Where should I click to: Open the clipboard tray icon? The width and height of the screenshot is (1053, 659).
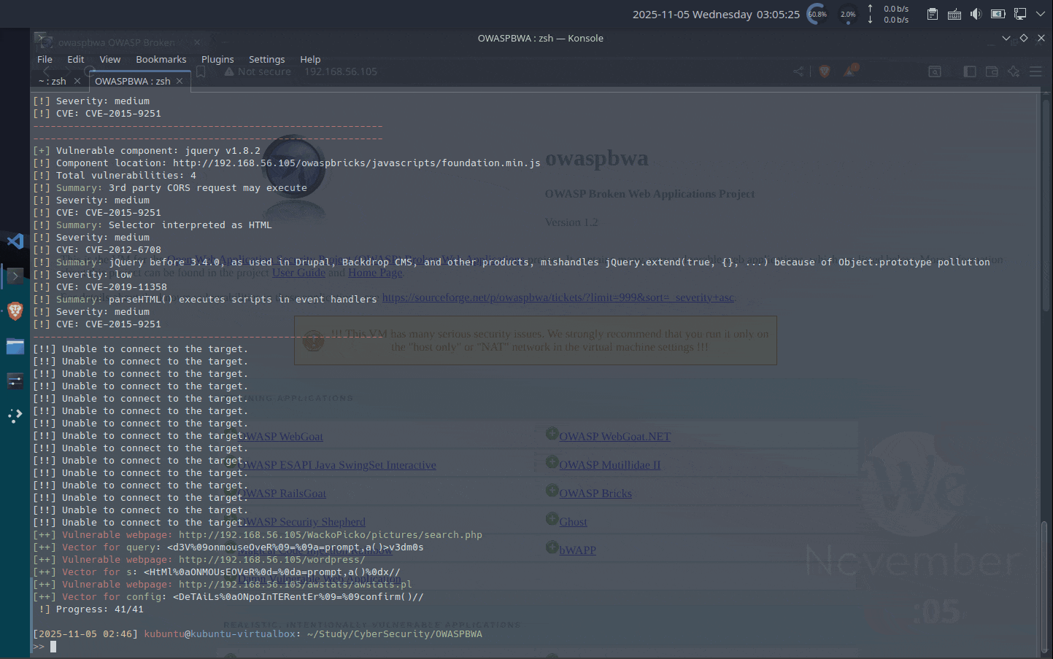click(932, 14)
